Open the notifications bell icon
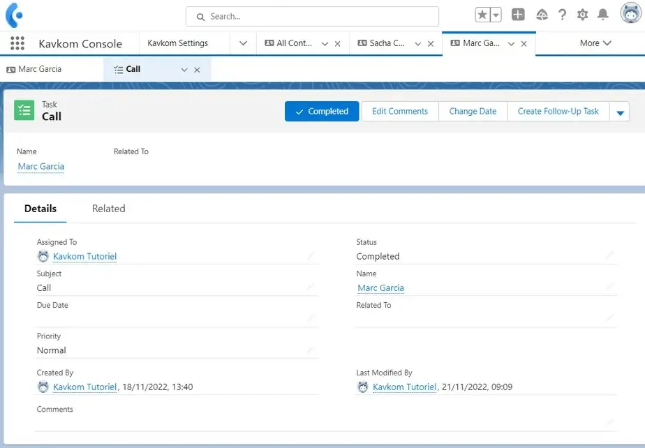Image resolution: width=645 pixels, height=448 pixels. point(603,15)
